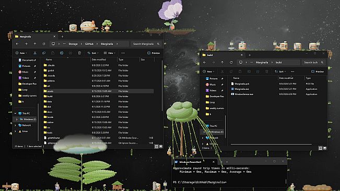Screen dimensions: 340x191
Task: Switch build window to details view layout
Action: 321,148
